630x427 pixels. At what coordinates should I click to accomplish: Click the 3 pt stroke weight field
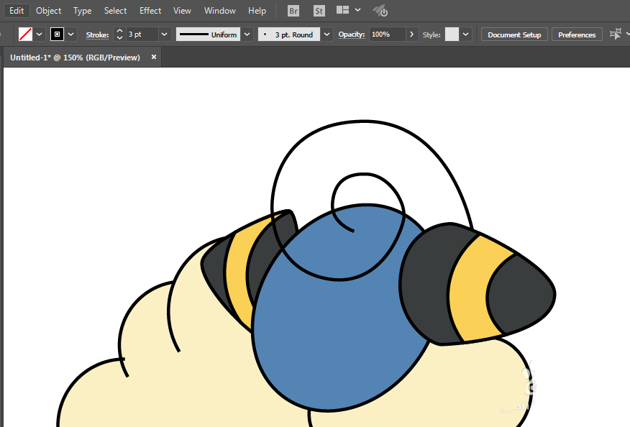142,35
